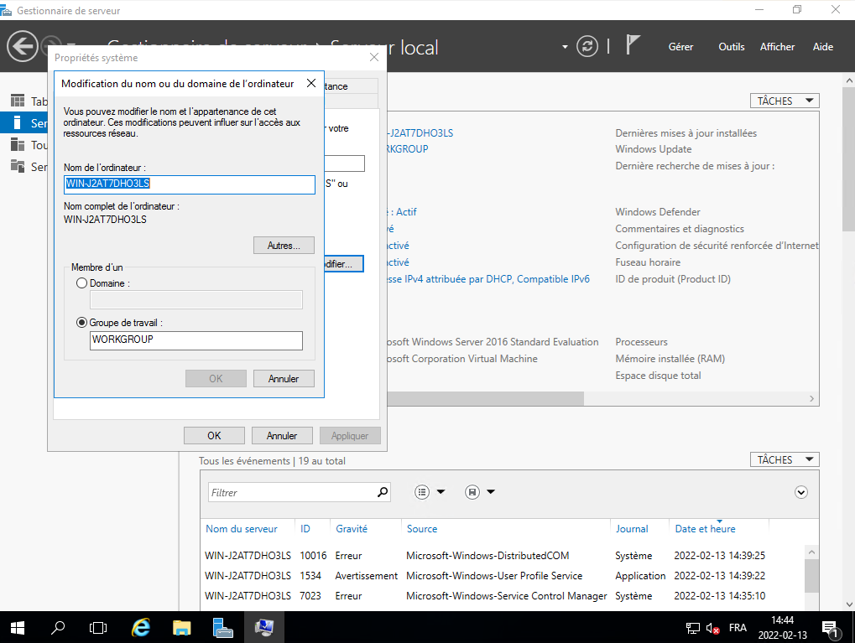
Task: Click the Autres... button
Action: (x=284, y=246)
